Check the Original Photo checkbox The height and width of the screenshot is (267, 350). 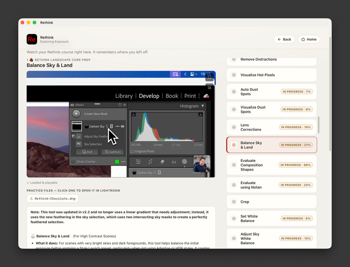coord(133,151)
